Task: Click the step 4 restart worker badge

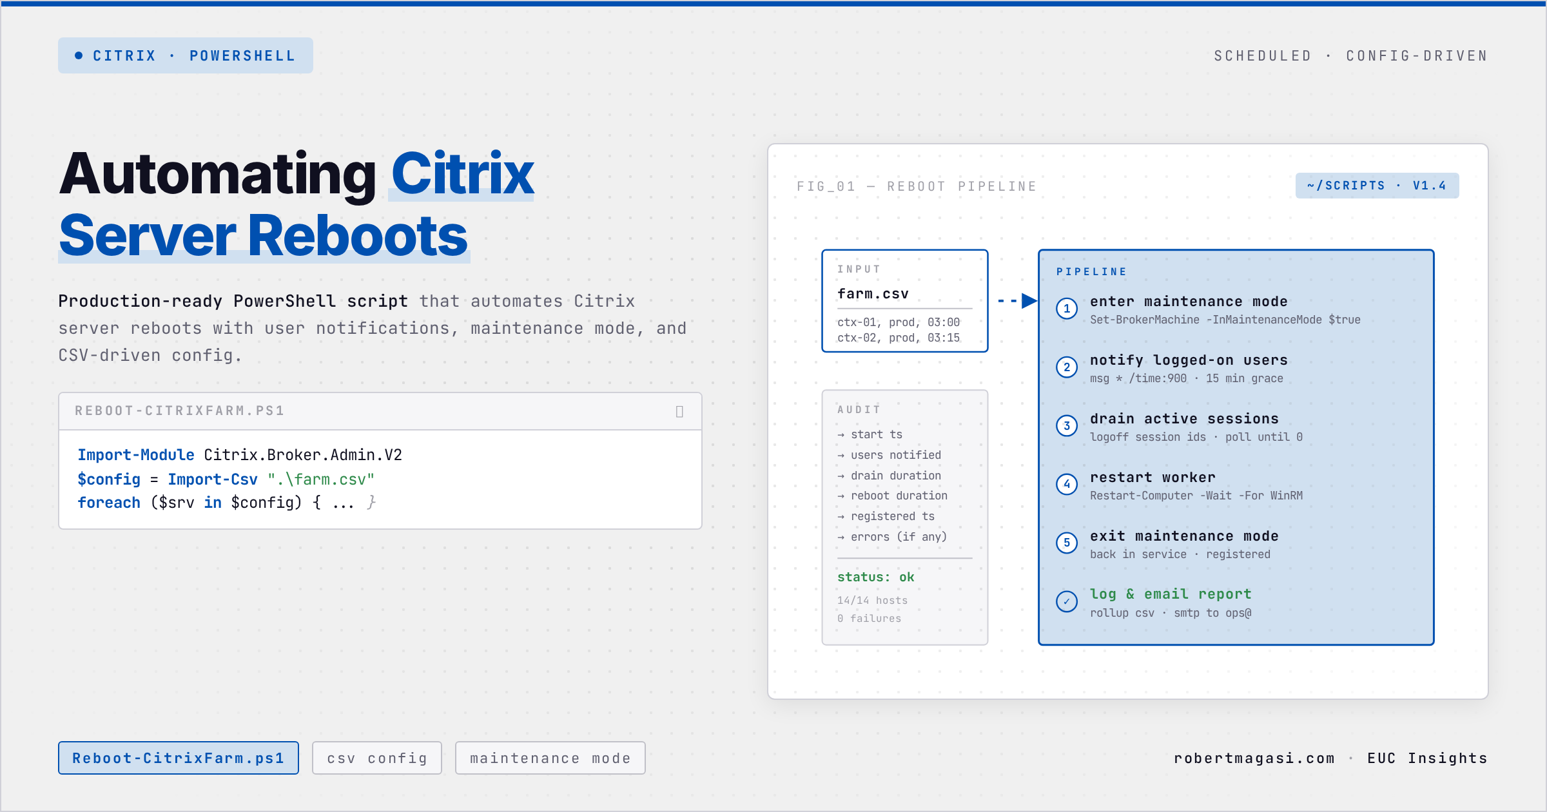Action: (1067, 485)
